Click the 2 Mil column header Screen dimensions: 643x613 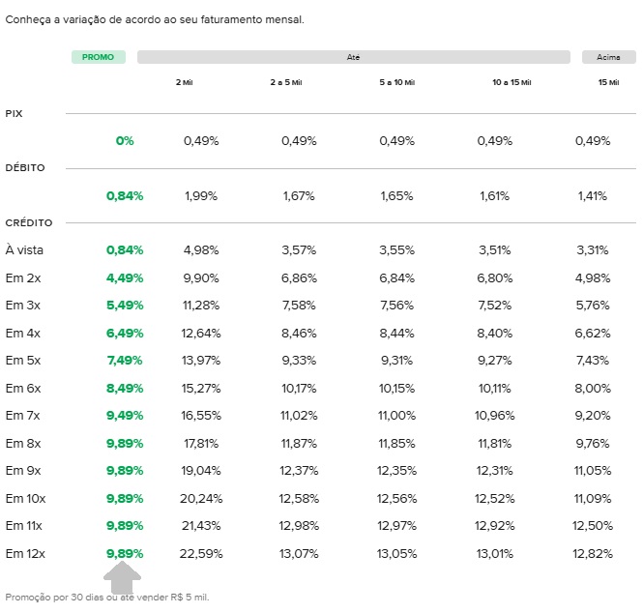184,82
